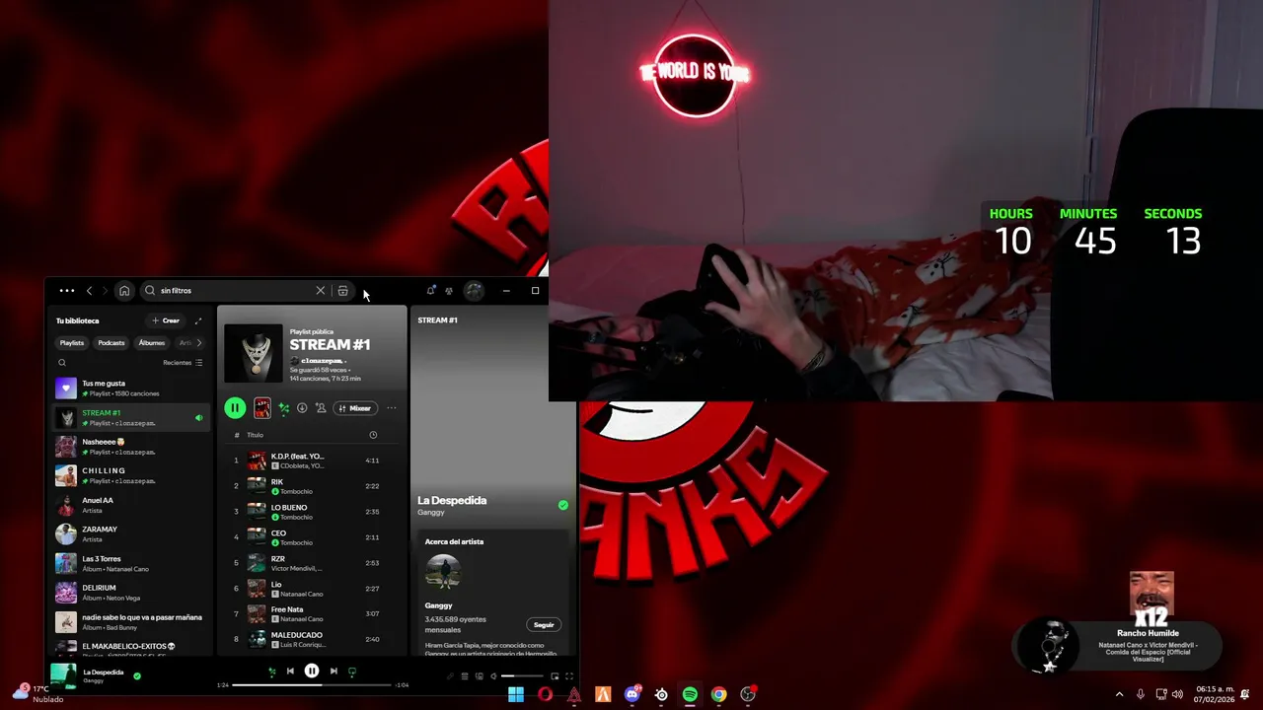This screenshot has height=710, width=1263.
Task: Open the queue view icon
Action: [465, 675]
